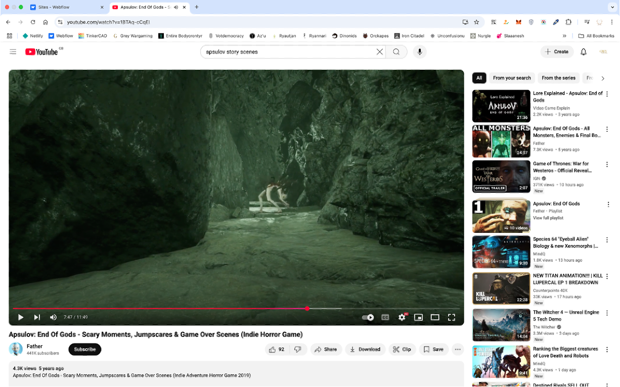Click View full playlist link
Image resolution: width=620 pixels, height=387 pixels.
[x=548, y=218]
